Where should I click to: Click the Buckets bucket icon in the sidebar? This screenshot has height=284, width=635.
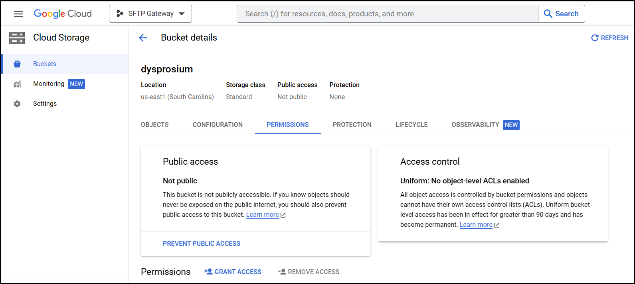point(17,64)
